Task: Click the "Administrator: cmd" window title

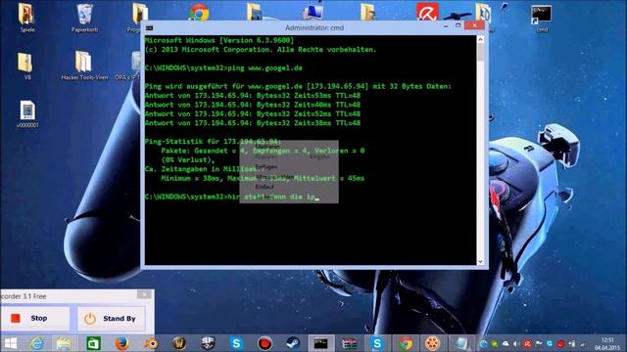Action: coord(314,27)
